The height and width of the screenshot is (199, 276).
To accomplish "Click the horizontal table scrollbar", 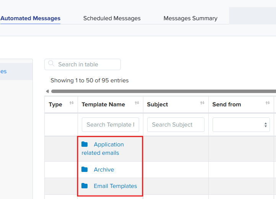I will [164, 91].
